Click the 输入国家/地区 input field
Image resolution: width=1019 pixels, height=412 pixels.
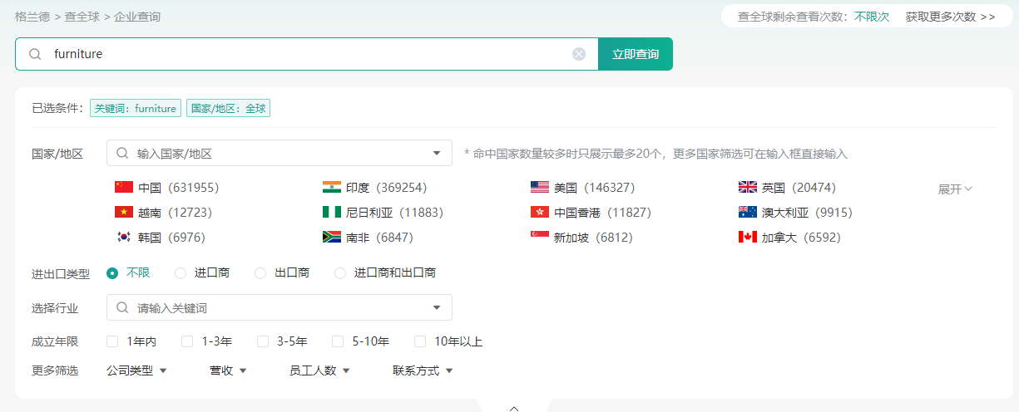coord(279,153)
